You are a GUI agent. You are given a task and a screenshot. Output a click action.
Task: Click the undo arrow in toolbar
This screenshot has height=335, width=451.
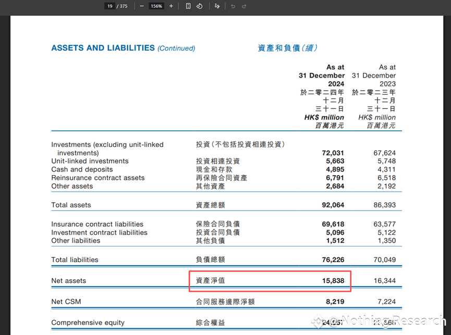tap(233, 6)
